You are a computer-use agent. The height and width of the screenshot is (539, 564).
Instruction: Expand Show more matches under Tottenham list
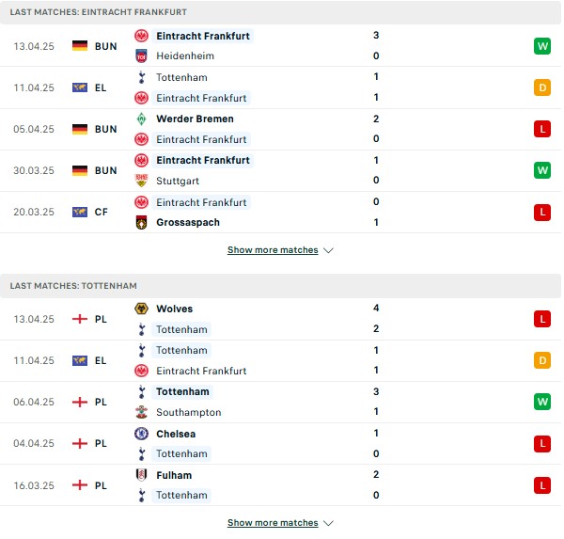pos(273,522)
